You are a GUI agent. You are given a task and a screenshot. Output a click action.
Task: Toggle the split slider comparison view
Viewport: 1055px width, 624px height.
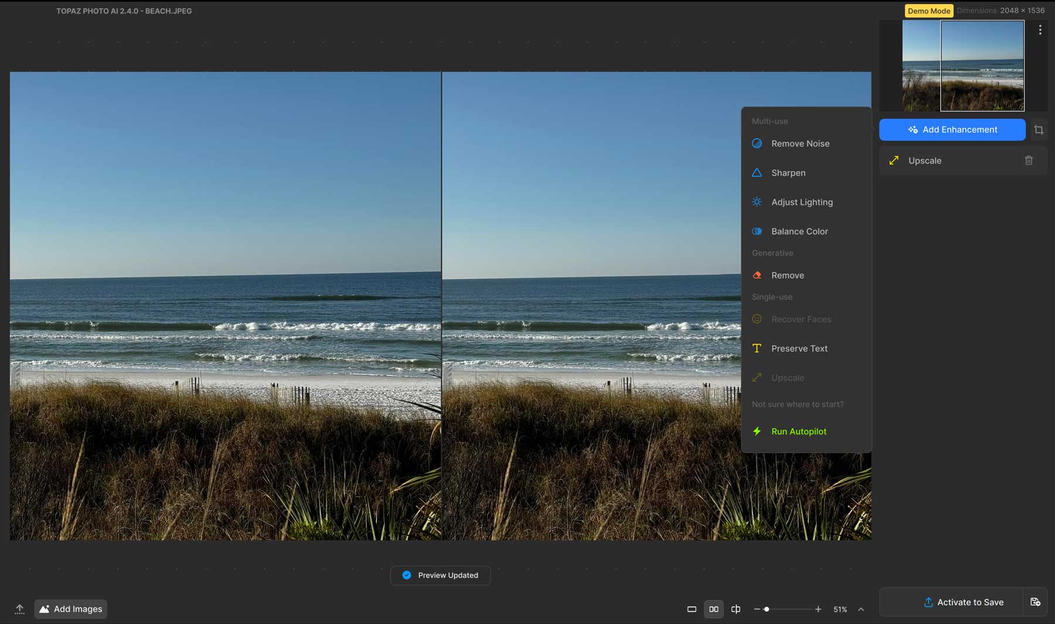click(x=736, y=609)
